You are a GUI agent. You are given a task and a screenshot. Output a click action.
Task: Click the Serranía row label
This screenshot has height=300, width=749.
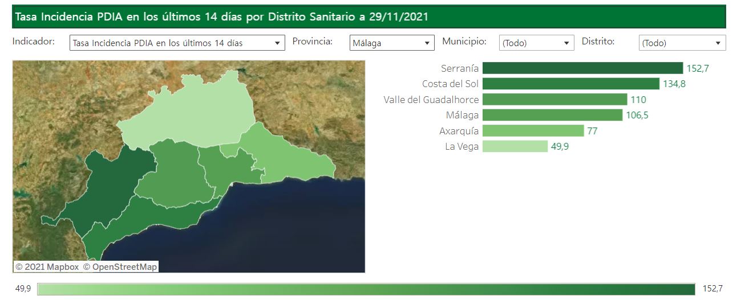(460, 68)
